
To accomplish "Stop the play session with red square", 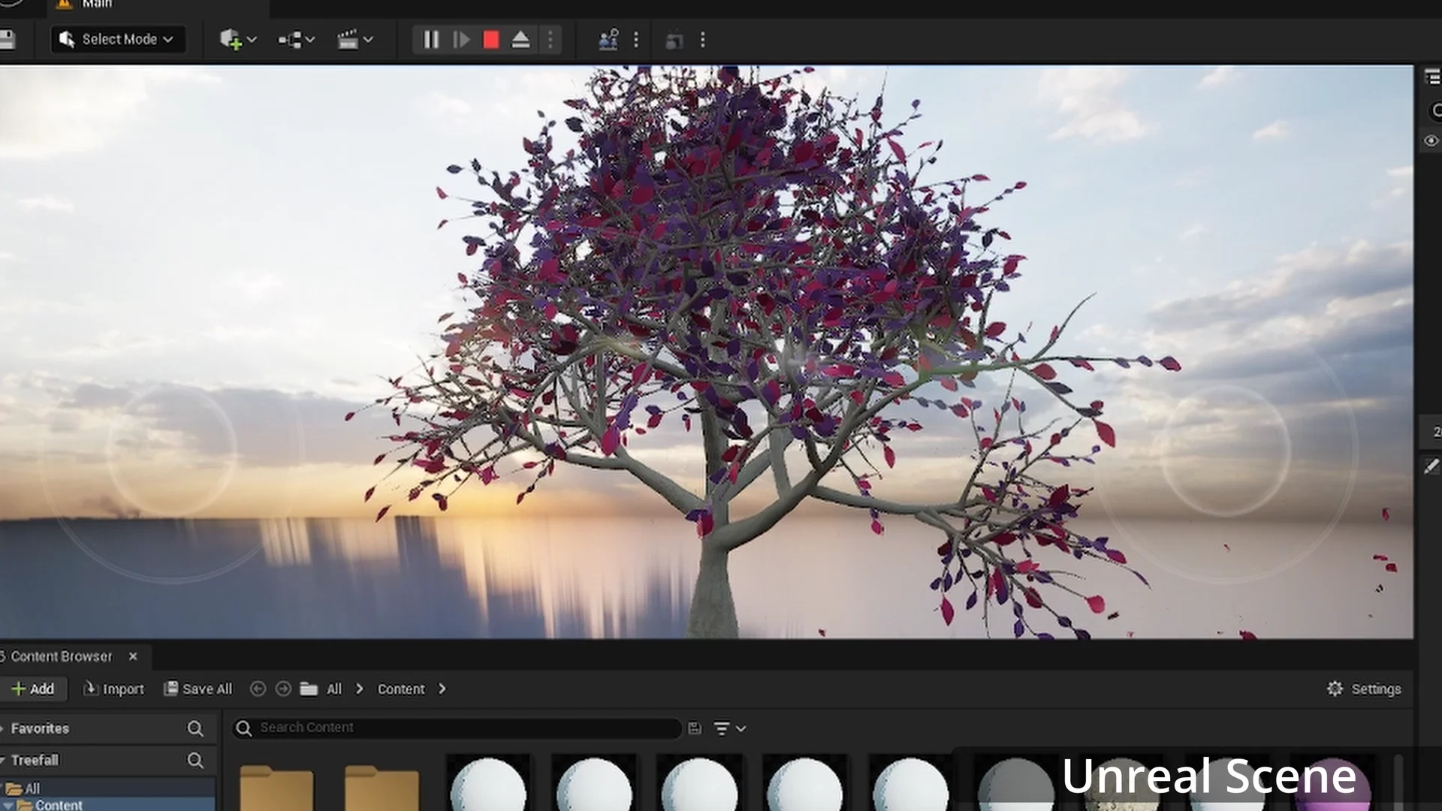I will click(x=491, y=39).
